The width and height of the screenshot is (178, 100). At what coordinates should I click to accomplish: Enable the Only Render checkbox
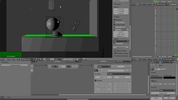point(114,20)
